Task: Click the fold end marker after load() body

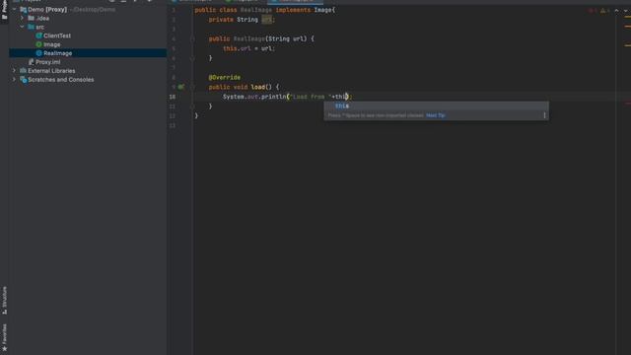Action: [x=192, y=106]
